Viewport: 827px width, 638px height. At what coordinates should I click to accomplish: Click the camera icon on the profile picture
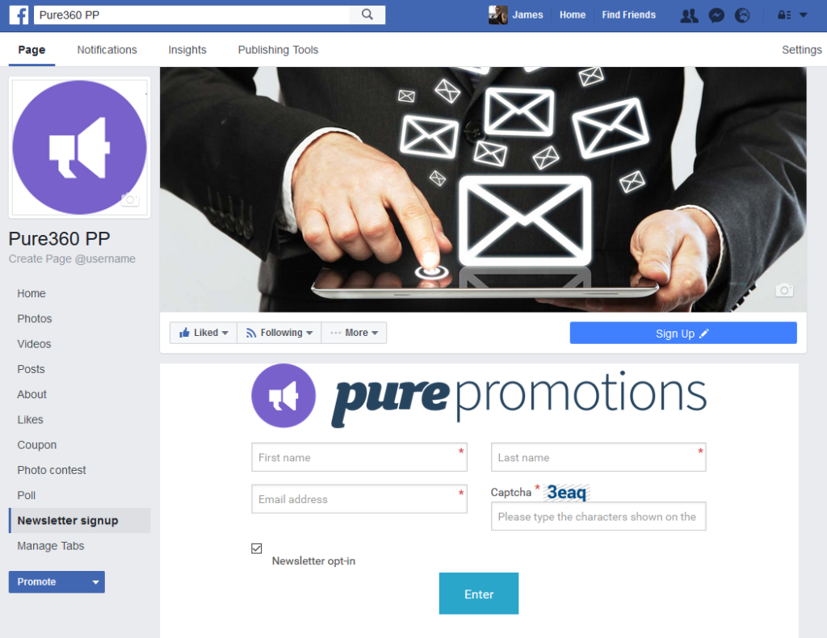click(x=130, y=199)
